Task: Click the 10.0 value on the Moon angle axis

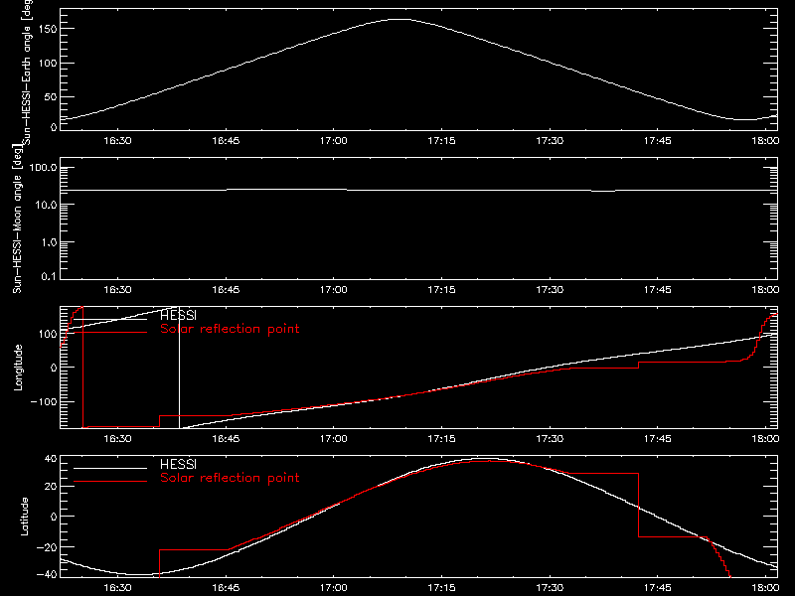Action: (46, 206)
